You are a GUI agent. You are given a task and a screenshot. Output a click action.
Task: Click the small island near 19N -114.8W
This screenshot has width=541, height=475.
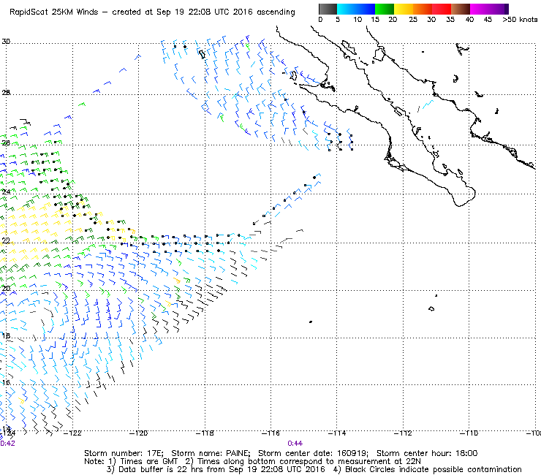pos(311,322)
